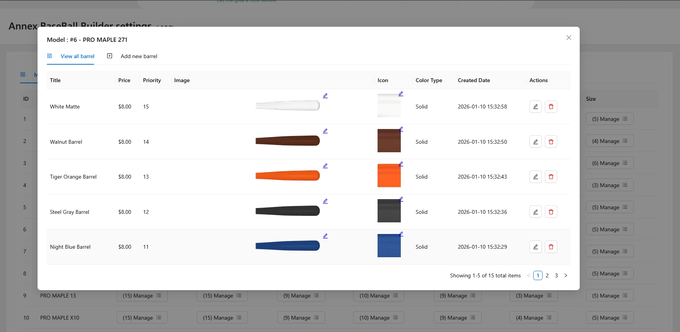Go to pagination page 3
Screen dimensions: 680x332
point(556,275)
